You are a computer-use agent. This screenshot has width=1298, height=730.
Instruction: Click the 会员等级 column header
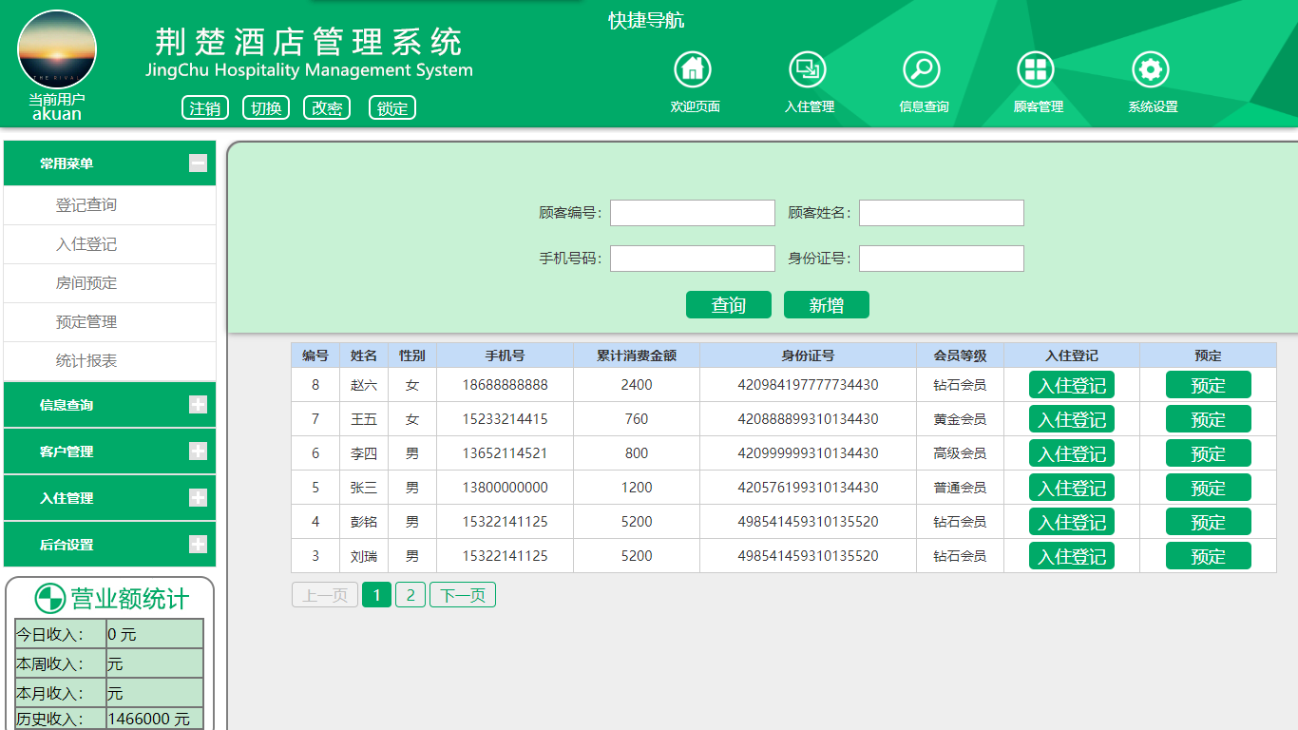click(960, 355)
